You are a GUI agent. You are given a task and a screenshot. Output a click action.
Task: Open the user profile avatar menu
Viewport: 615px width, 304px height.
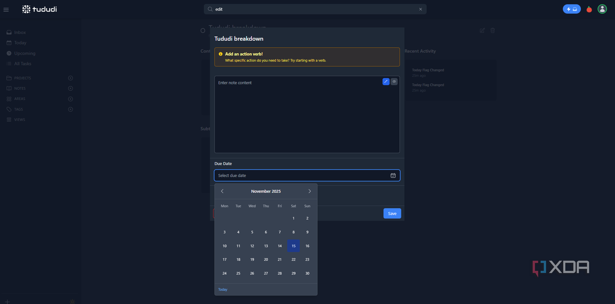click(602, 9)
